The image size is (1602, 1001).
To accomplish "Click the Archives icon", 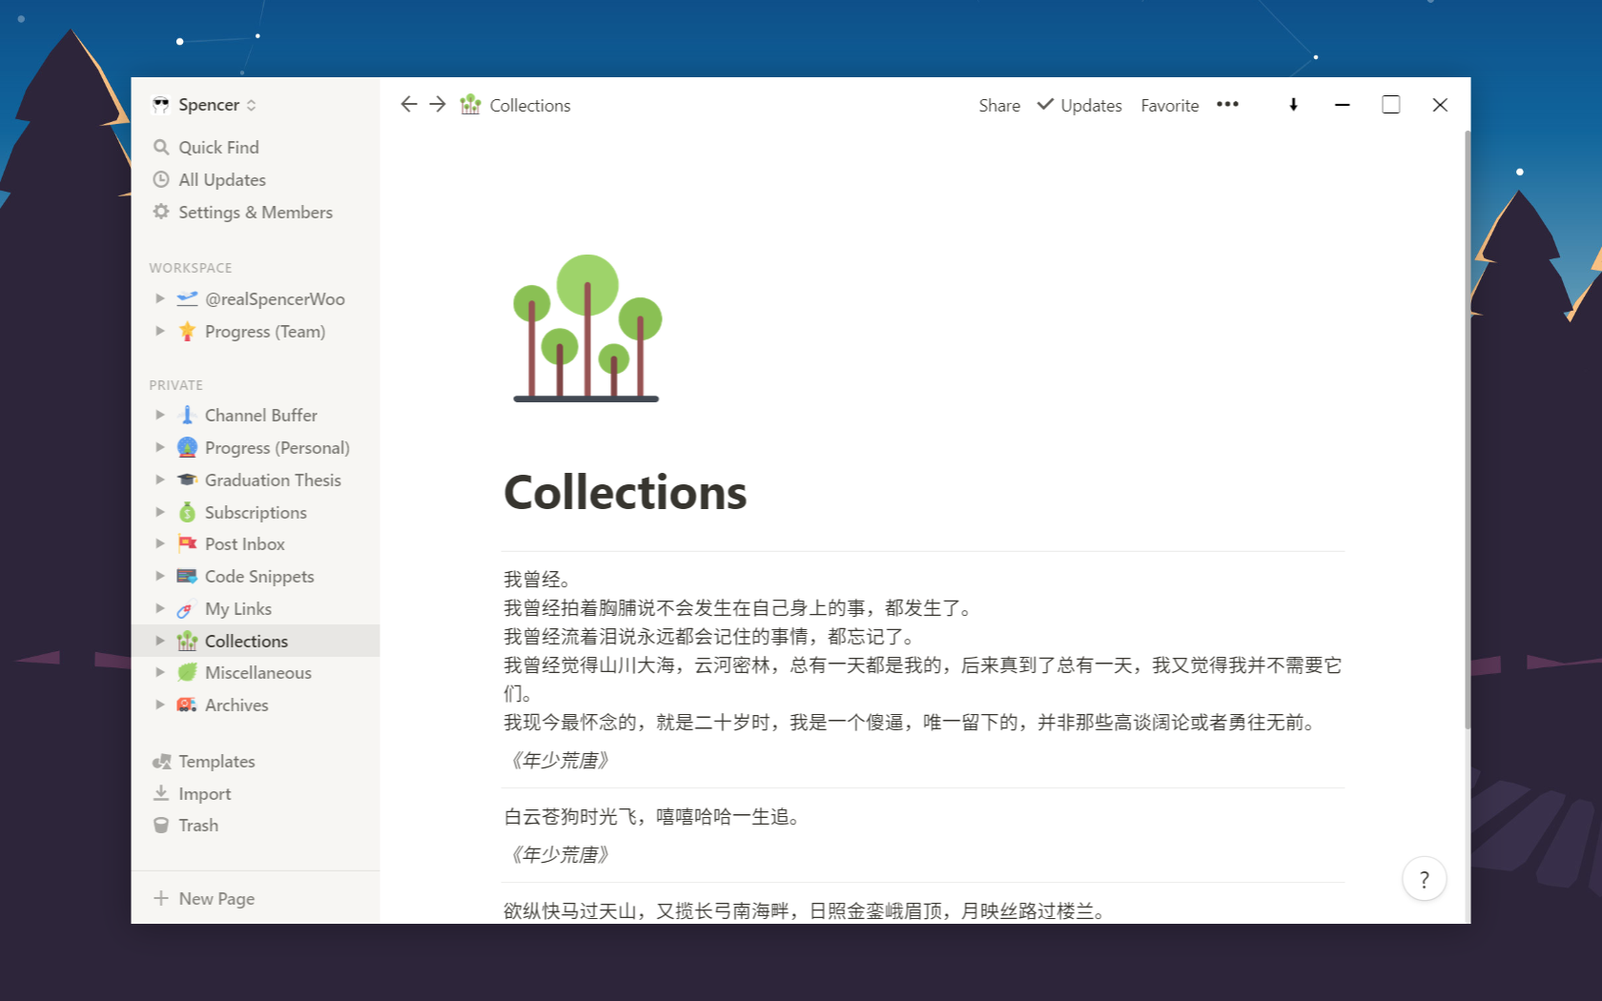I will click(x=187, y=705).
